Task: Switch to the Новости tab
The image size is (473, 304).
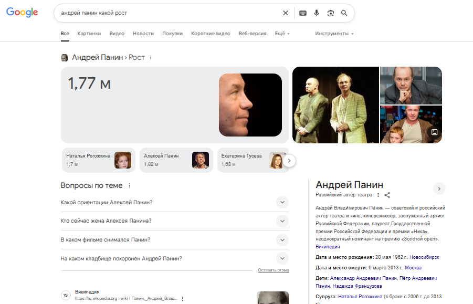Action: click(143, 34)
